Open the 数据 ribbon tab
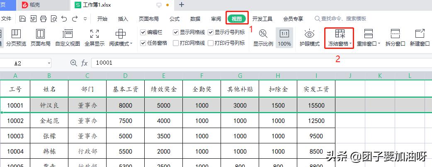Viewport: 432px width, 167px height. (x=195, y=19)
